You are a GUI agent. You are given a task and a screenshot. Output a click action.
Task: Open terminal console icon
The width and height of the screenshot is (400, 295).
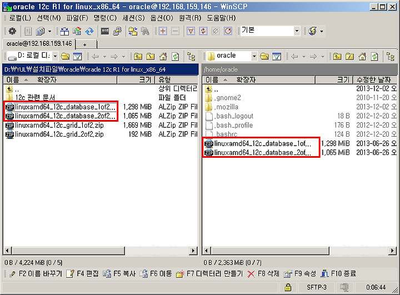pos(105,31)
